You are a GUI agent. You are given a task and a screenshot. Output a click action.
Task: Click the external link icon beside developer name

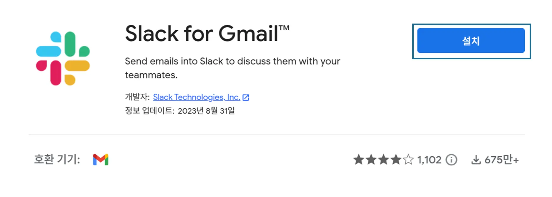246,97
